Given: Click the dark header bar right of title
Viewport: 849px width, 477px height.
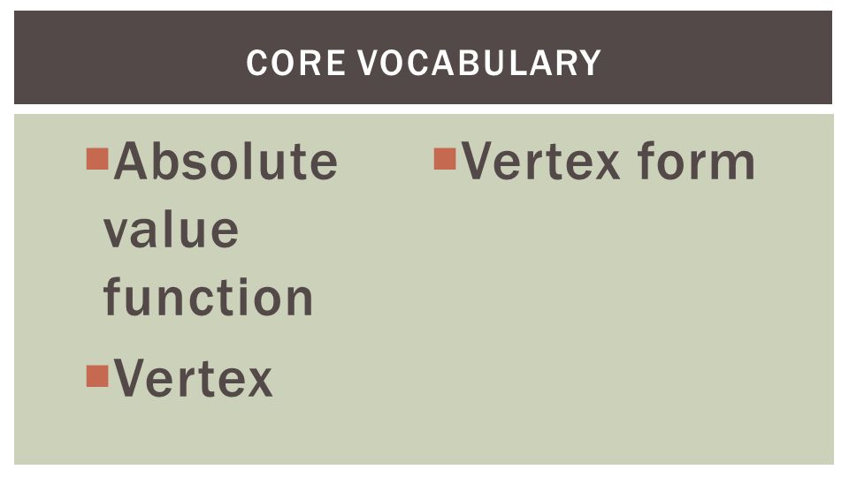Looking at the screenshot, I should 716,57.
